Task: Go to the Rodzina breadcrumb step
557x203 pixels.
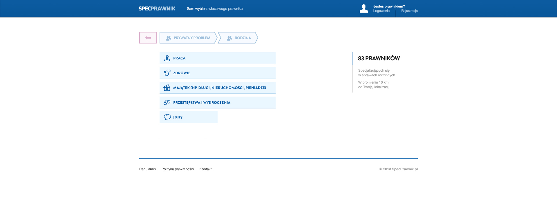Action: pyautogui.click(x=238, y=38)
